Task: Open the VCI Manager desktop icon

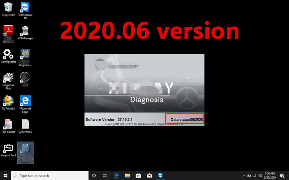Action: pyautogui.click(x=25, y=31)
